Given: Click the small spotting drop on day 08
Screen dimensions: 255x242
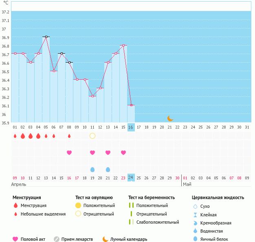Looking at the screenshot, I should click(69, 136).
